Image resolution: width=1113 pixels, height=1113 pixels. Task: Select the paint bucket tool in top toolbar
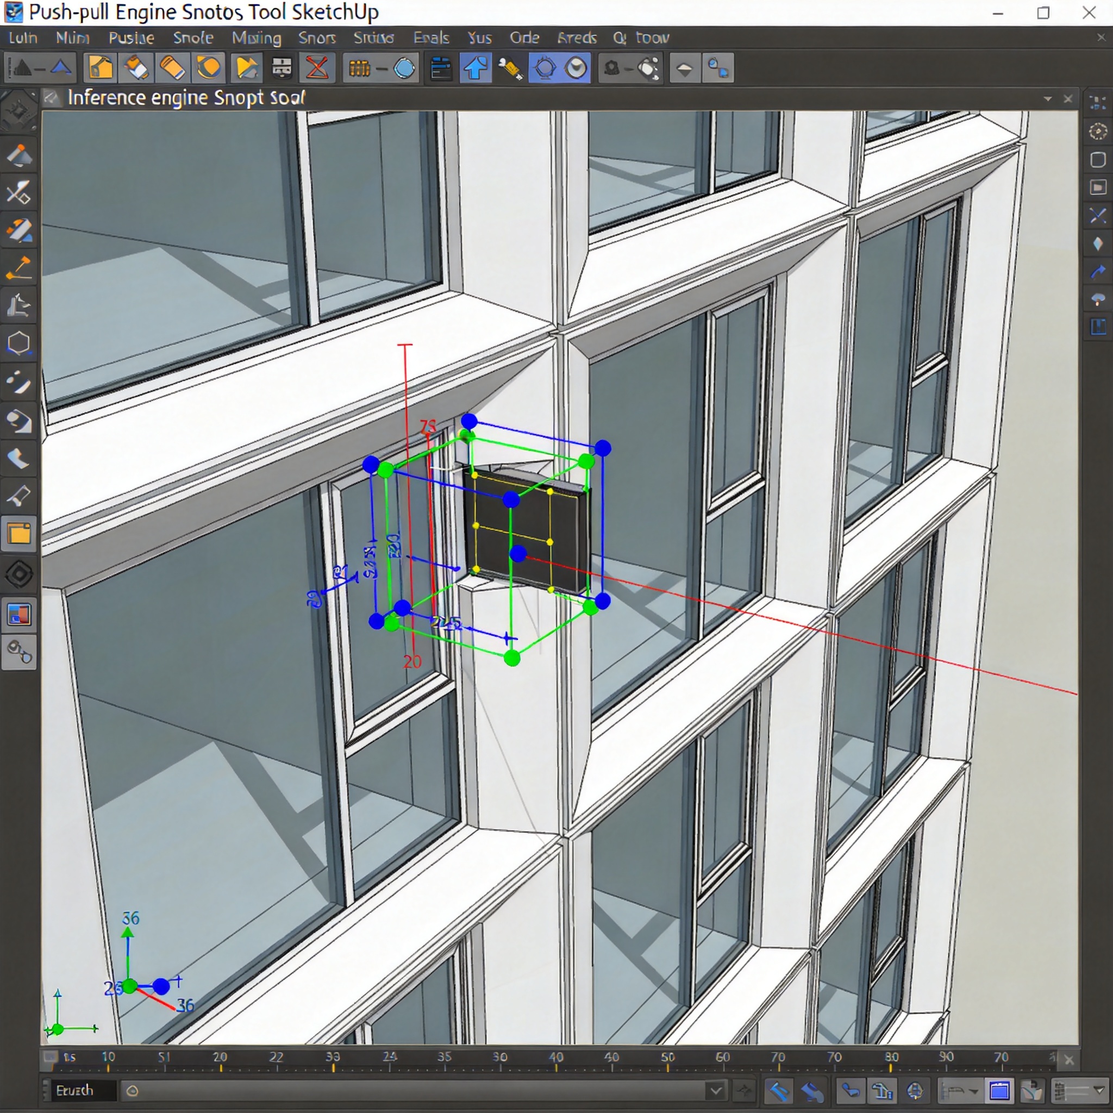[136, 68]
